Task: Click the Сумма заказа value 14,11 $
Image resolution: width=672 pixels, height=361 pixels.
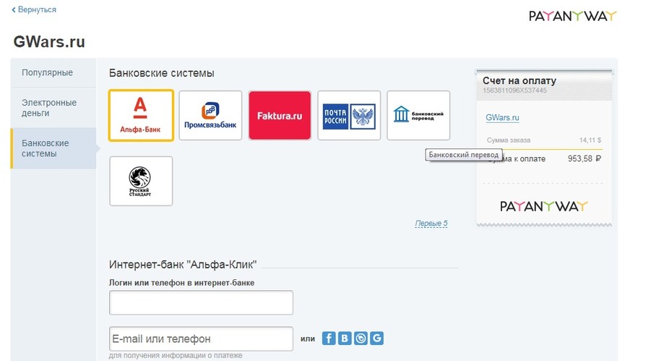Action: pos(590,140)
